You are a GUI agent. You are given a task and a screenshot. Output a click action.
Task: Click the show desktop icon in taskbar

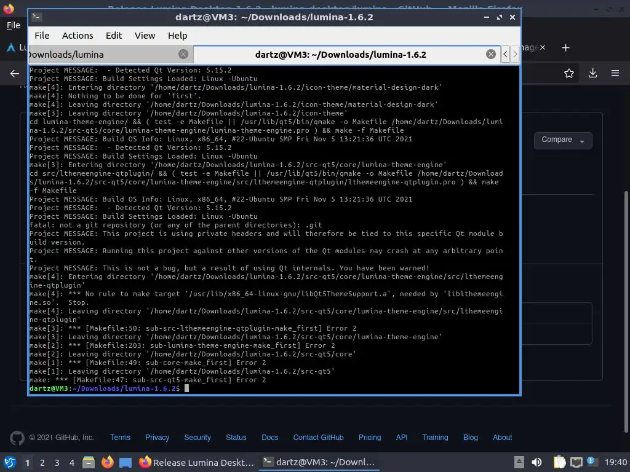(x=126, y=462)
